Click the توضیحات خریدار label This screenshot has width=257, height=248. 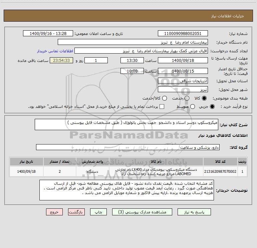[x=232, y=190]
